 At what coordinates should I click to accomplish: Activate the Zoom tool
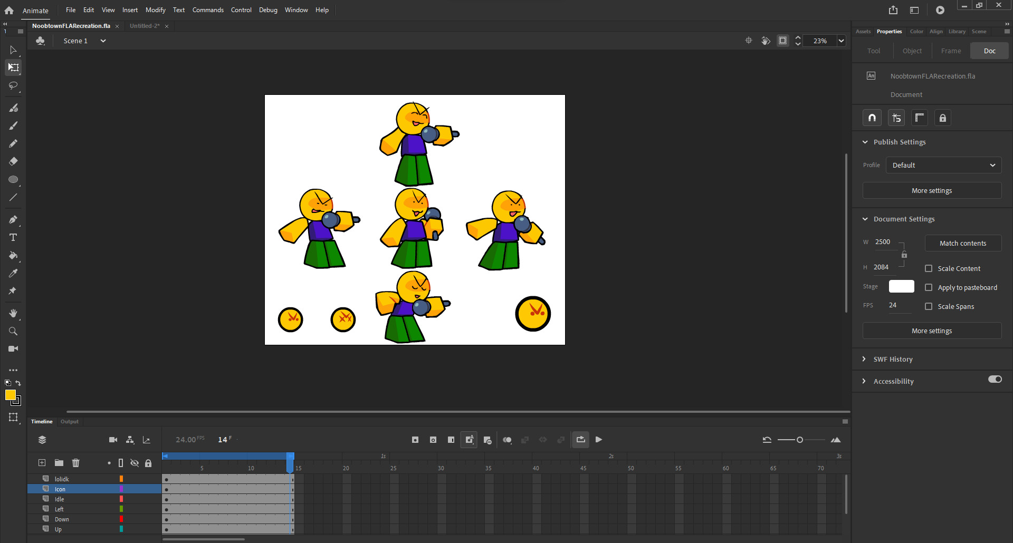pyautogui.click(x=13, y=331)
